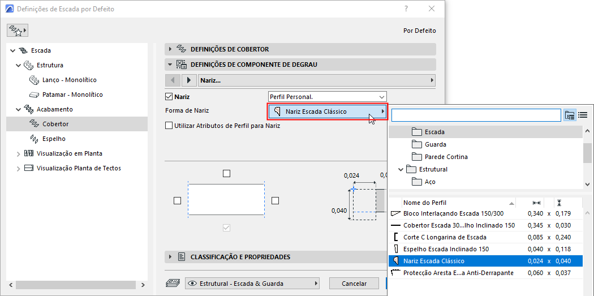Expand Definições de Cobertor panel
This screenshot has width=594, height=296.
(170, 49)
